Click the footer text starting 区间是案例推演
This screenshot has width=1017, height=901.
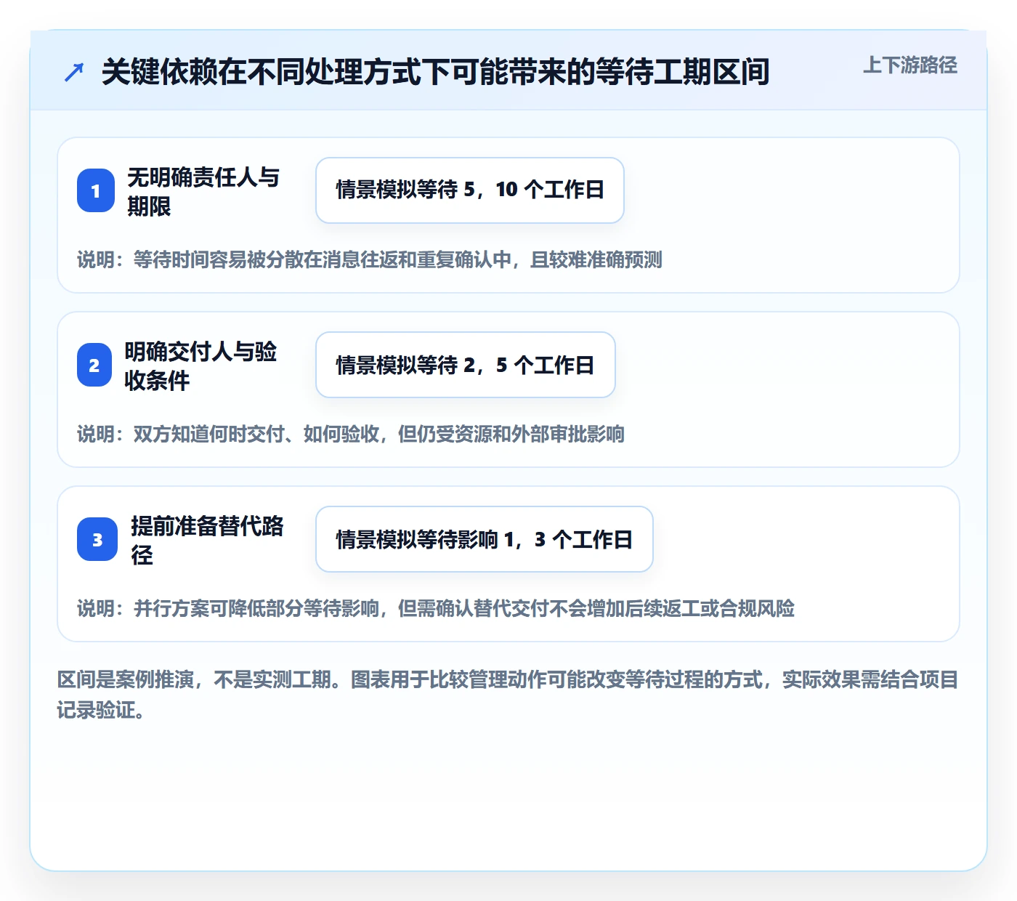pos(508,695)
